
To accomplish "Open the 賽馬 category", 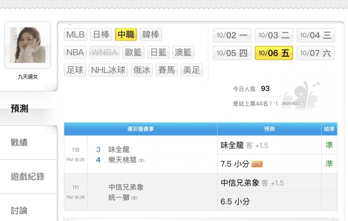I will coord(167,70).
